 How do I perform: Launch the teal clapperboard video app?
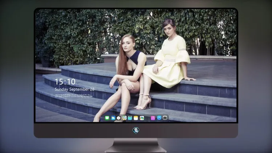tap(130, 118)
